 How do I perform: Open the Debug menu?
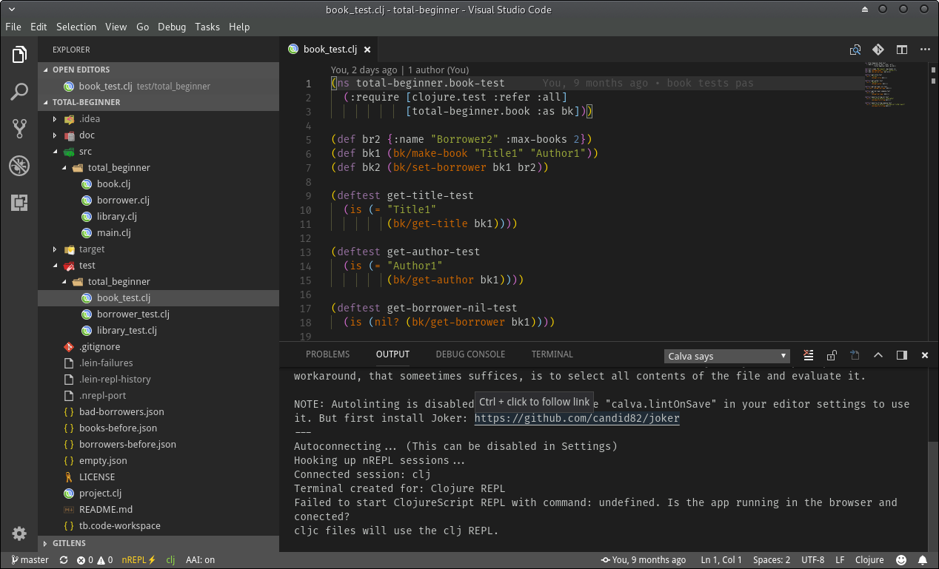(172, 27)
